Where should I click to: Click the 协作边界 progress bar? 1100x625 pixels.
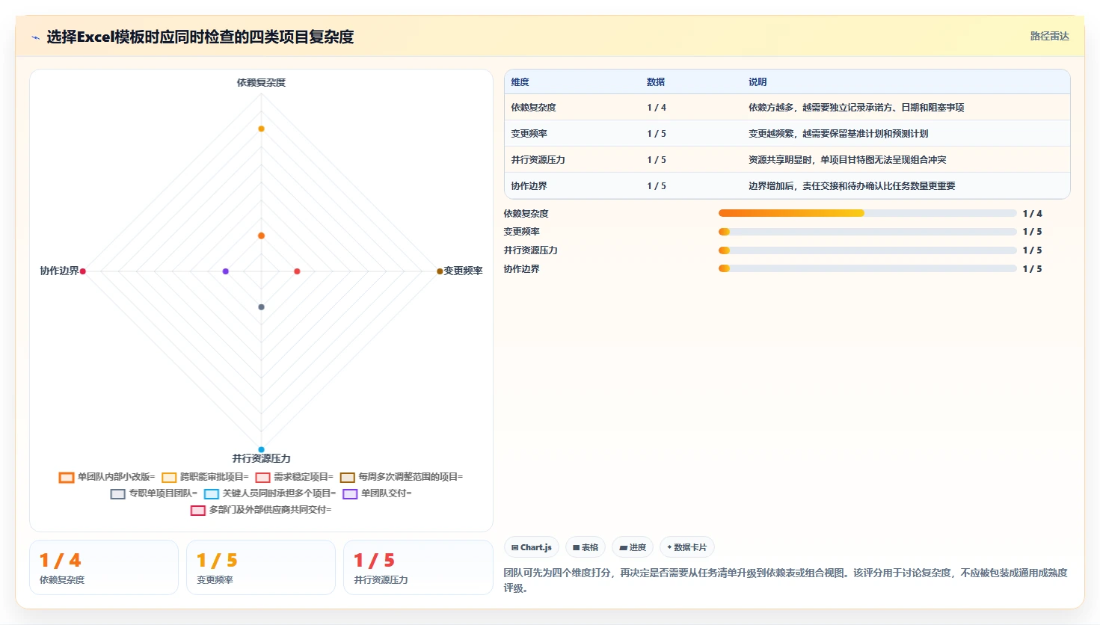pyautogui.click(x=867, y=268)
